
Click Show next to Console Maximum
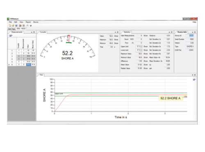(116, 40)
